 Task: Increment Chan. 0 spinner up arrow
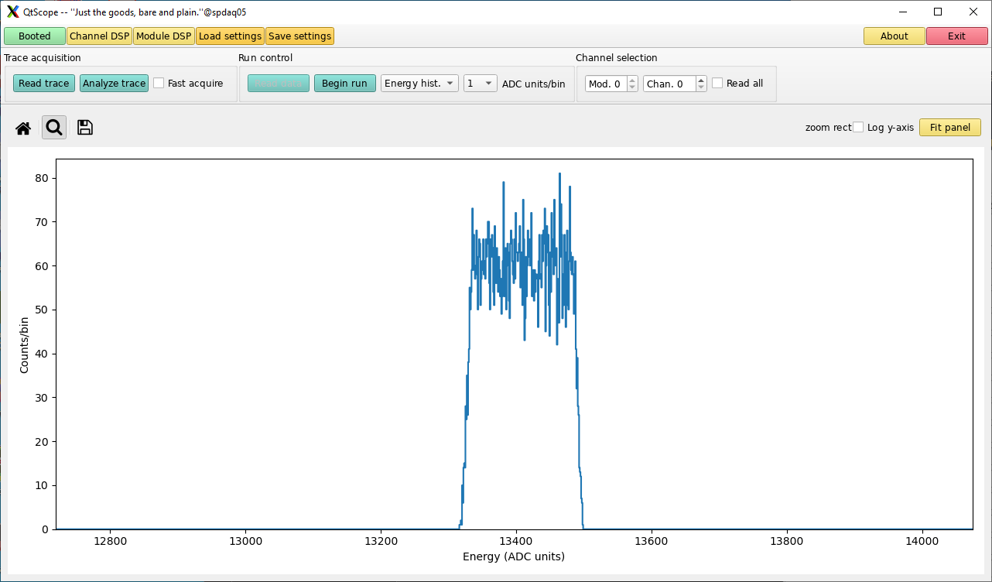point(701,79)
